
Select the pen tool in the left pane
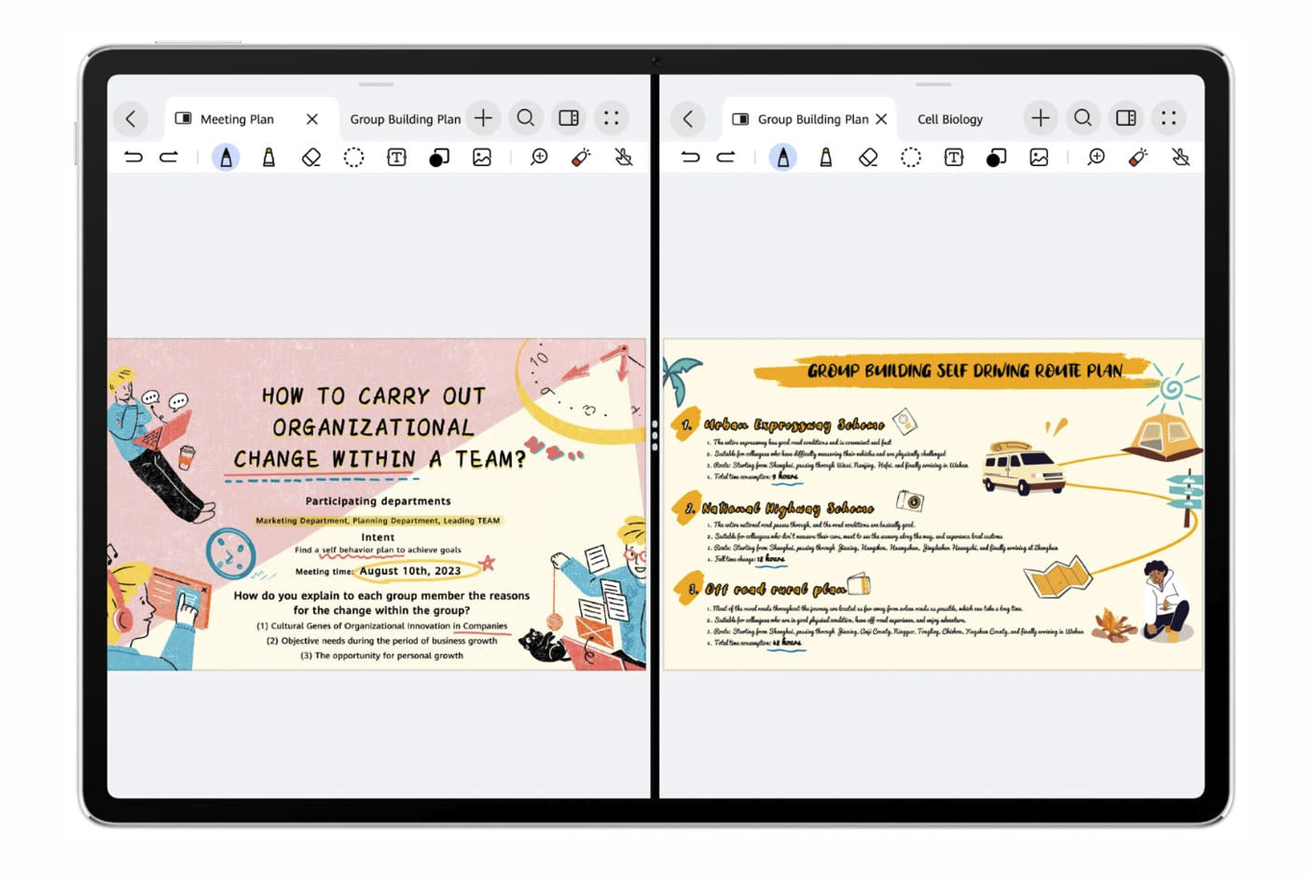pyautogui.click(x=226, y=158)
